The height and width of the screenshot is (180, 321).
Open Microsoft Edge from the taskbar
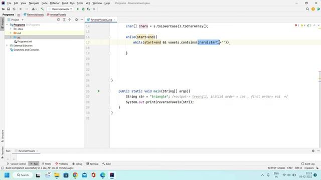click(x=103, y=175)
